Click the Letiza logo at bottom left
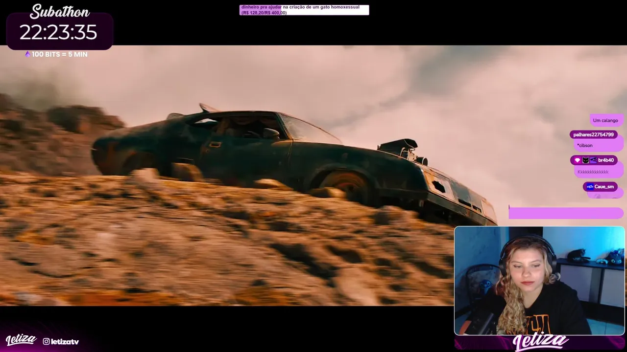Viewport: 627px width, 352px height. 21,340
